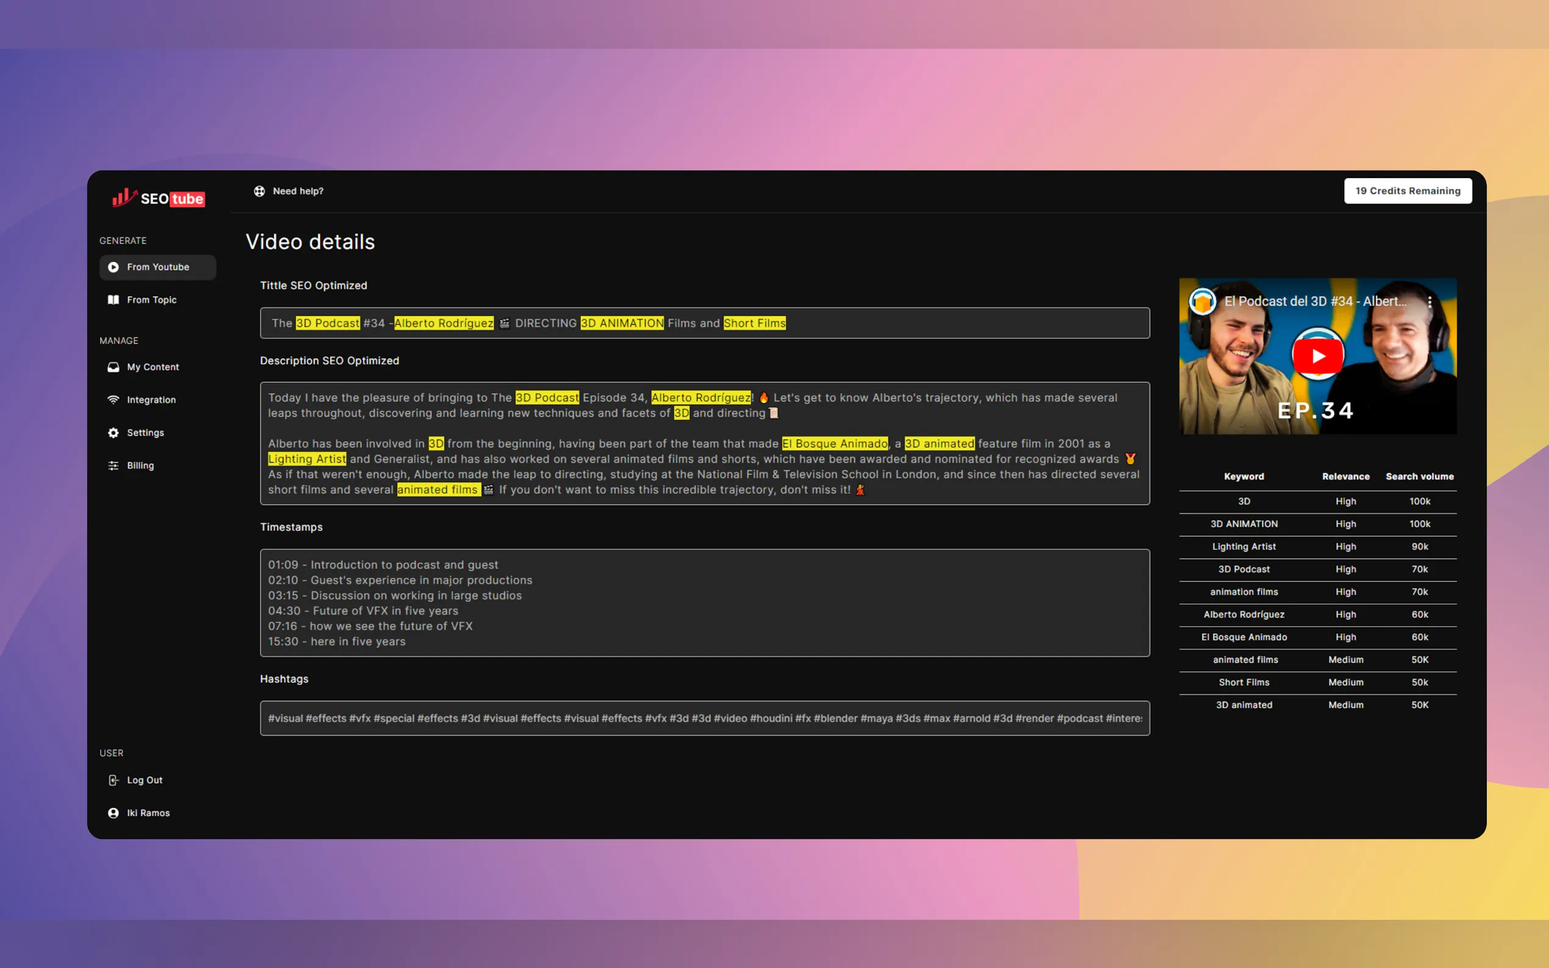Click the Integration wifi icon
This screenshot has width=1549, height=968.
113,399
